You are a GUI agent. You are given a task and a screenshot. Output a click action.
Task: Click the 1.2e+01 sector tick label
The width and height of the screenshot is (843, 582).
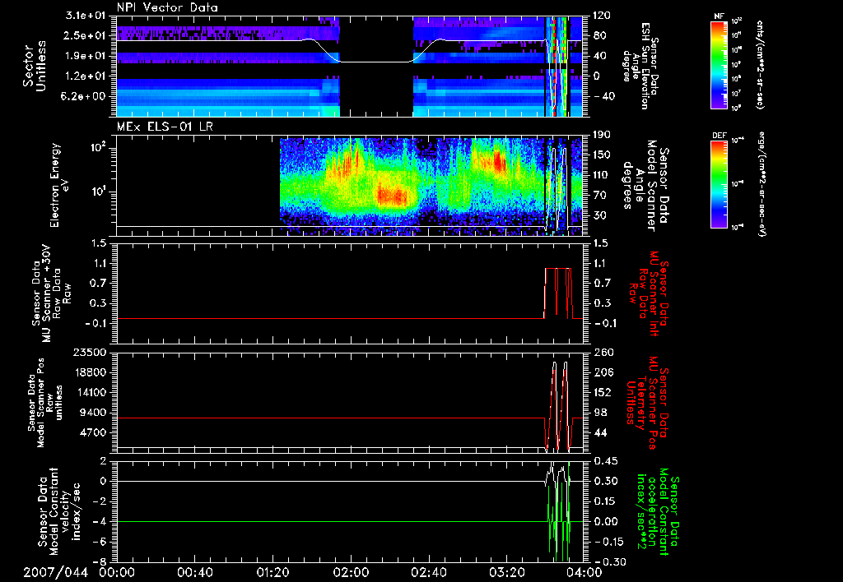(86, 76)
